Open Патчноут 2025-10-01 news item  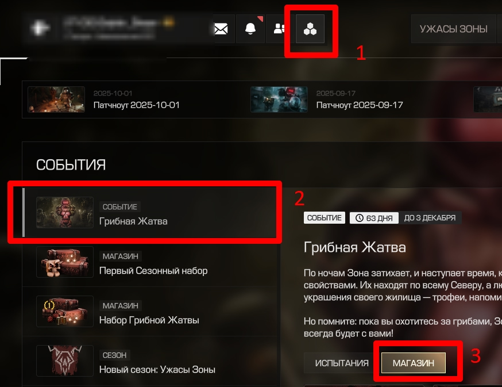tap(136, 105)
